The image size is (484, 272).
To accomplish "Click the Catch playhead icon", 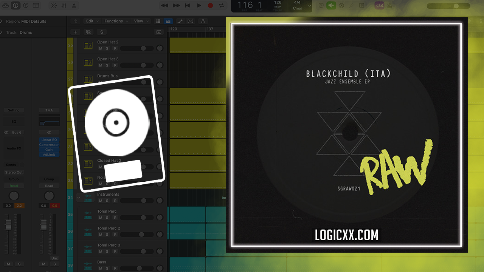I will 203,21.
